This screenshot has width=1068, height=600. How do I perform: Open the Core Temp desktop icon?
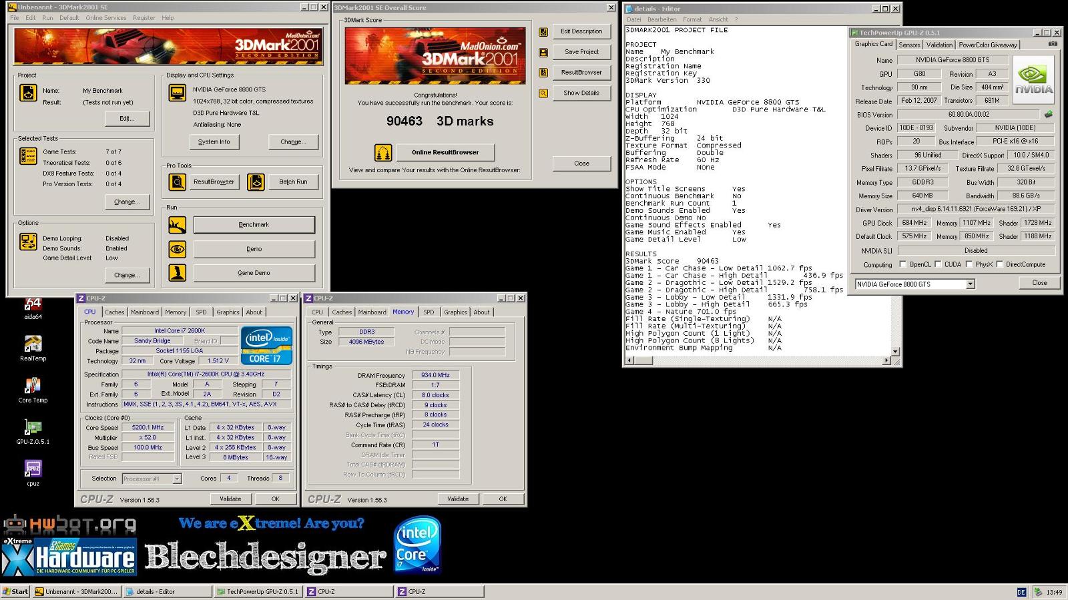tap(33, 390)
